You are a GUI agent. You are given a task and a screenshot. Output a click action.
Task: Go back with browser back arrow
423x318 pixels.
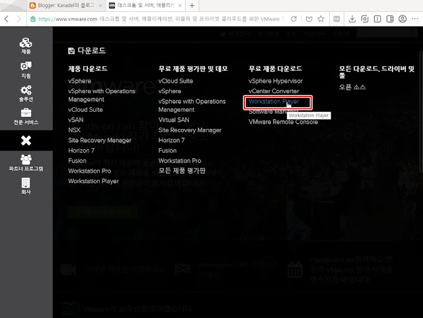tap(7, 19)
